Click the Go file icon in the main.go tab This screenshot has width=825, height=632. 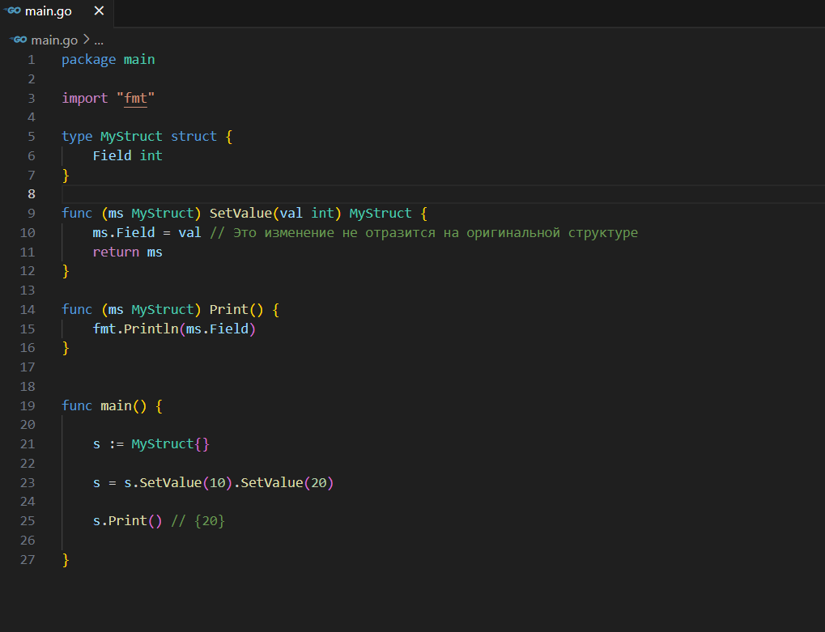coord(14,11)
